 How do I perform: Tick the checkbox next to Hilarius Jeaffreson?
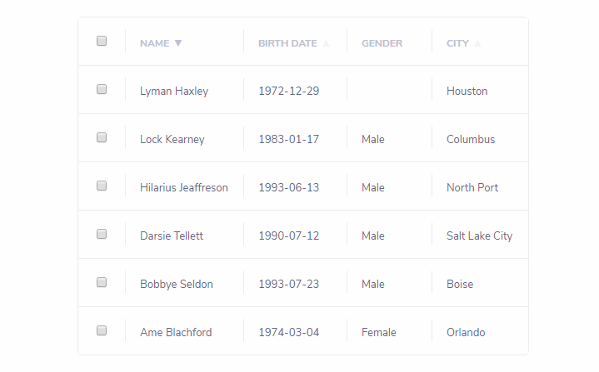(x=102, y=186)
